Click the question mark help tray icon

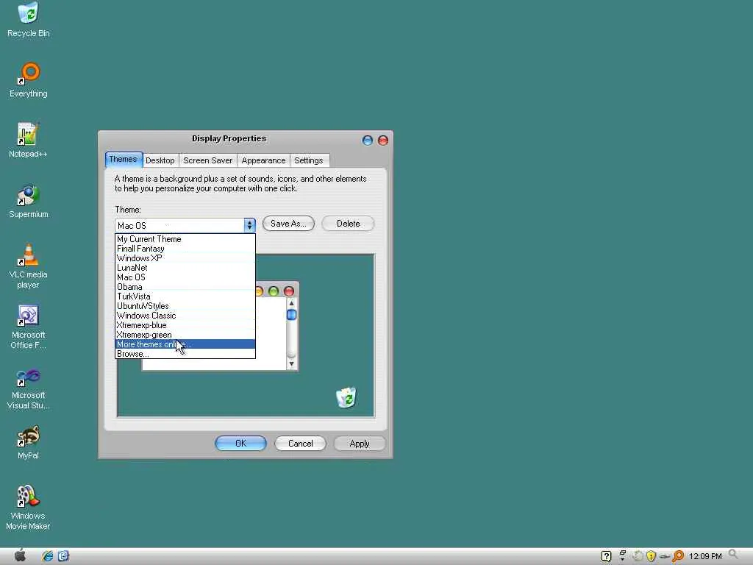click(x=607, y=556)
